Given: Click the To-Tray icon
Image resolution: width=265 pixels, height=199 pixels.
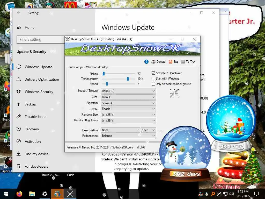Looking at the screenshot, I should pyautogui.click(x=183, y=62).
